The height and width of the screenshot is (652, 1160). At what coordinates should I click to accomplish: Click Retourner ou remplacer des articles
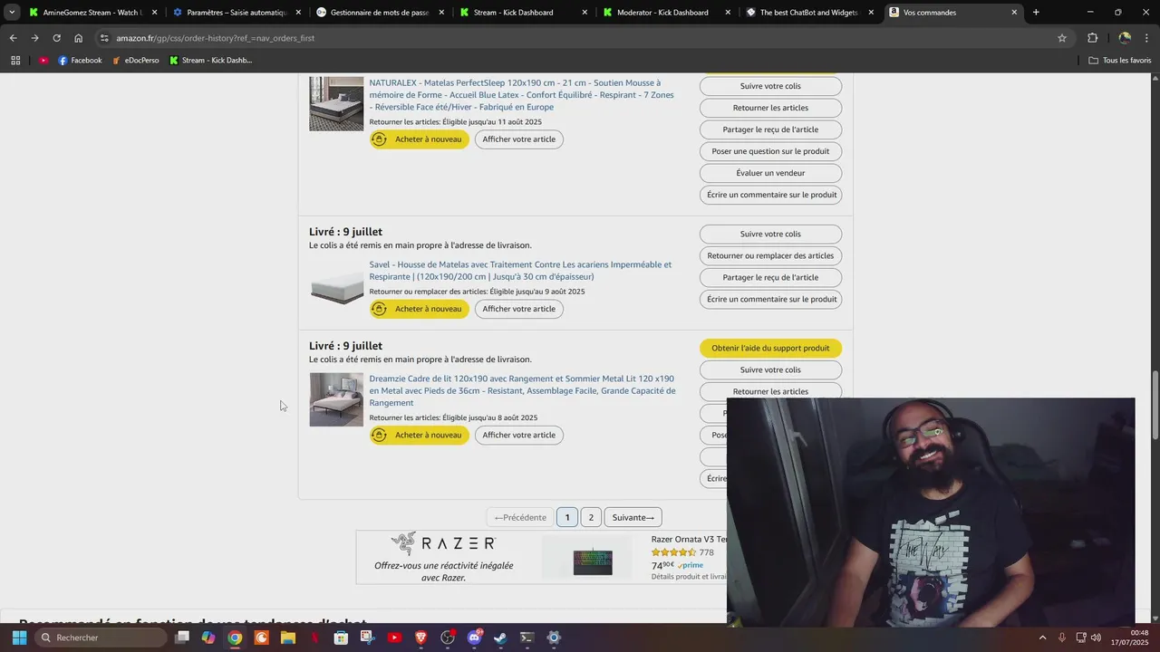pyautogui.click(x=770, y=255)
